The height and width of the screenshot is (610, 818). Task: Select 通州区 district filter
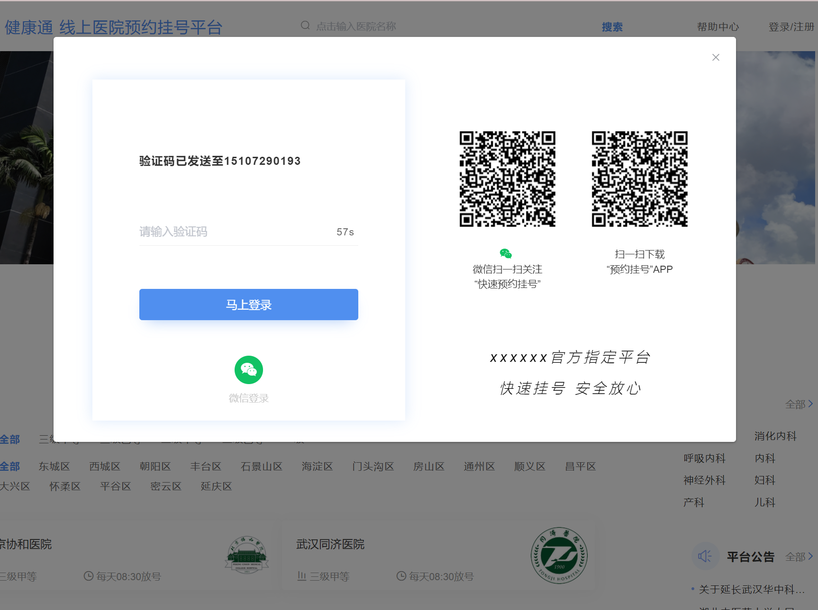click(480, 466)
